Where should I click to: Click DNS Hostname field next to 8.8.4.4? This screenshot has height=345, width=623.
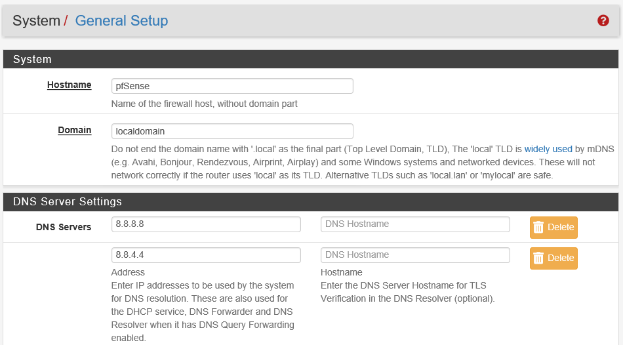click(415, 255)
